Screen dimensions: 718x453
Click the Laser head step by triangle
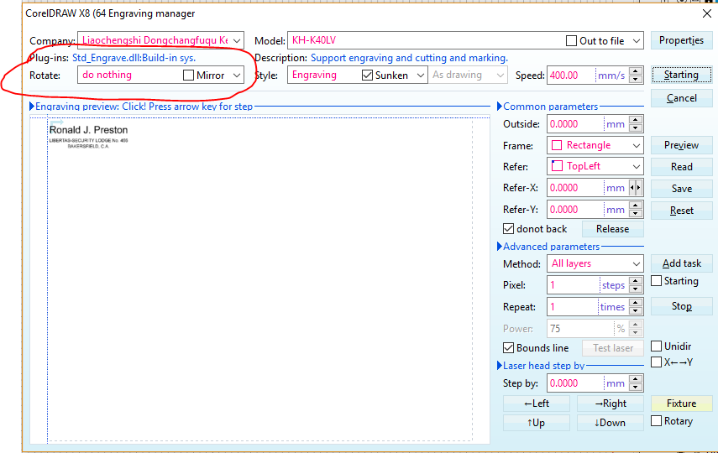500,366
